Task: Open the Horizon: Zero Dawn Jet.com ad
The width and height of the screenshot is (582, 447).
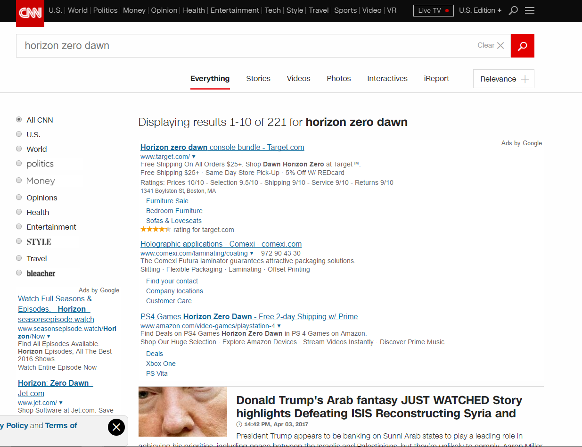Action: pos(56,388)
